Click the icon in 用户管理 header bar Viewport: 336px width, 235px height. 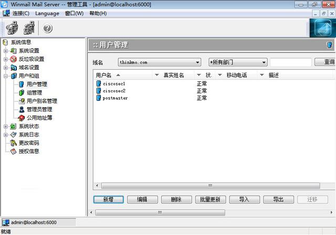coord(330,45)
